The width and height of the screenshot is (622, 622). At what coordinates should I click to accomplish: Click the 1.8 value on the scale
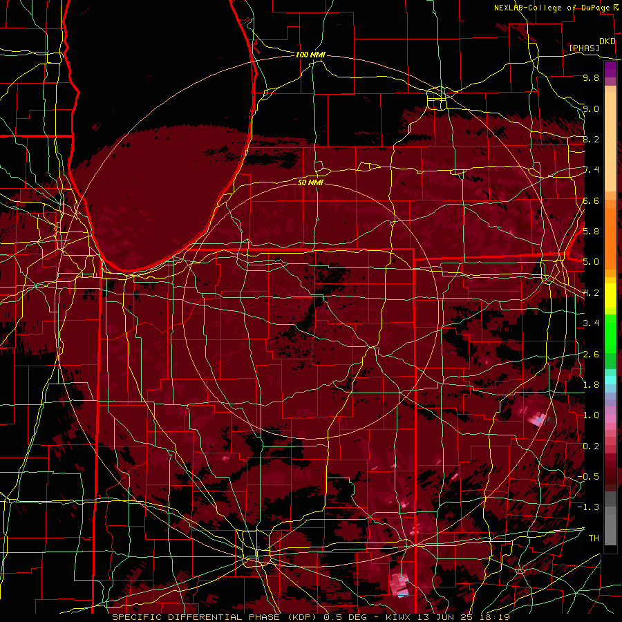click(x=591, y=384)
